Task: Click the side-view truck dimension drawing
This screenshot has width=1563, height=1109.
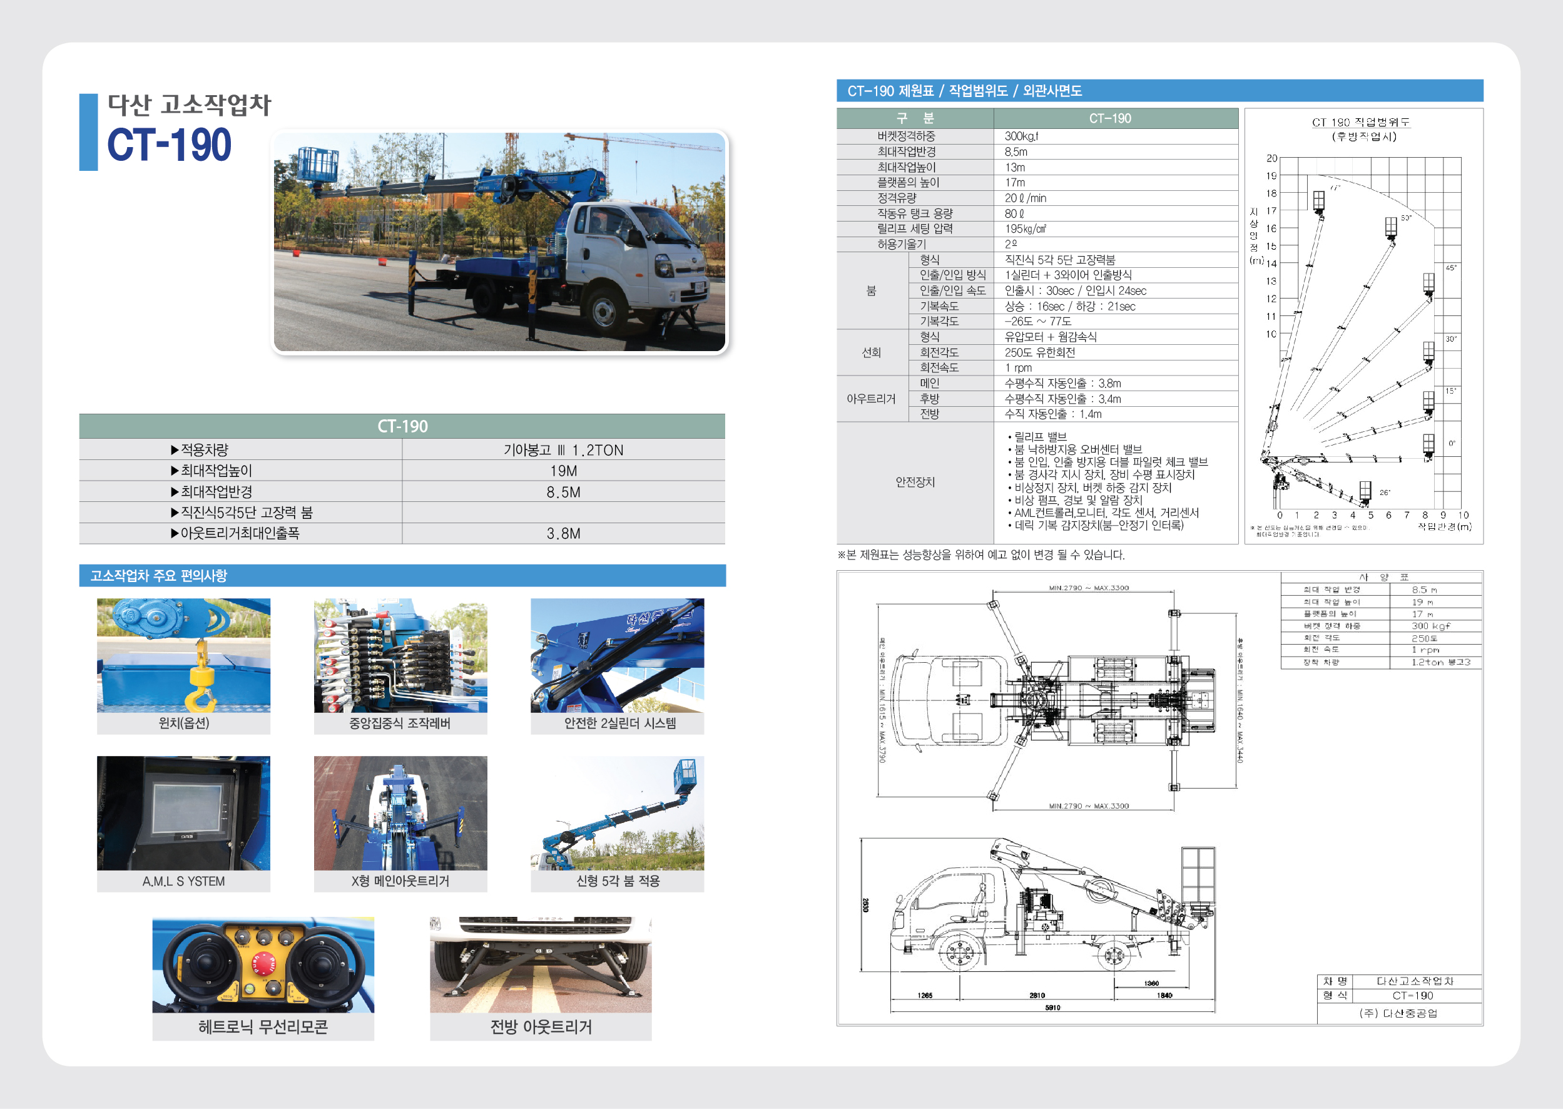Action: pyautogui.click(x=1037, y=926)
